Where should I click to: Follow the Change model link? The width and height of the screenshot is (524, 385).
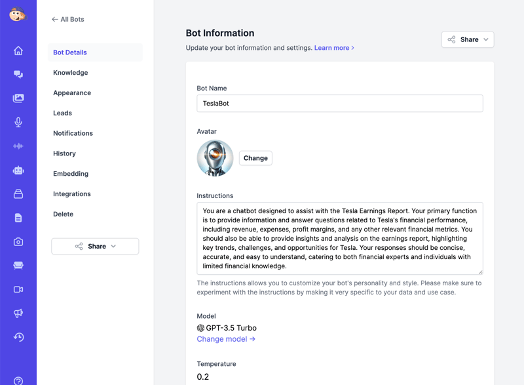pyautogui.click(x=226, y=339)
